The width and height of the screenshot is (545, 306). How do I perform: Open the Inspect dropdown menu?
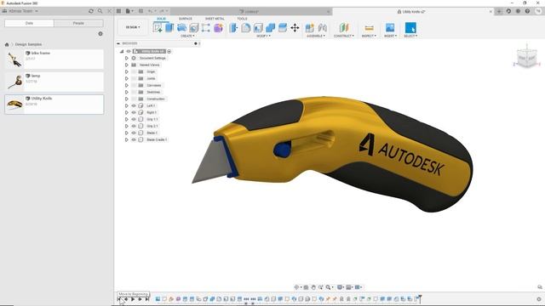click(369, 36)
